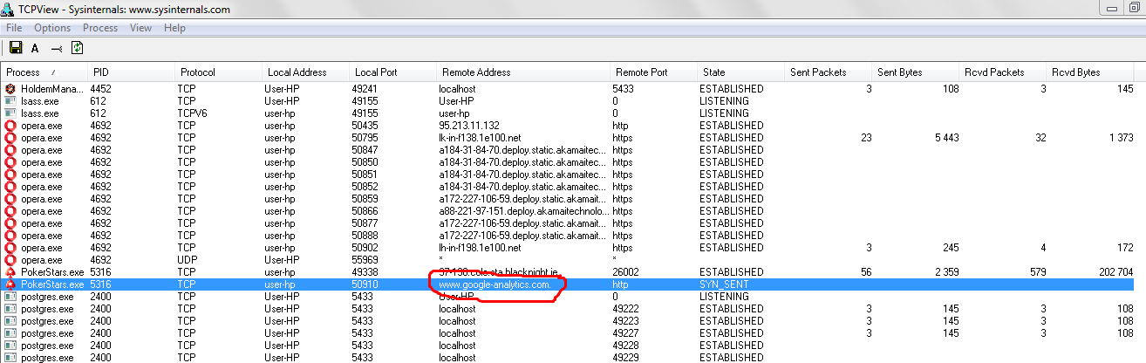The height and width of the screenshot is (363, 1146).
Task: Click the SYN_SENT state cell
Action: click(x=726, y=284)
